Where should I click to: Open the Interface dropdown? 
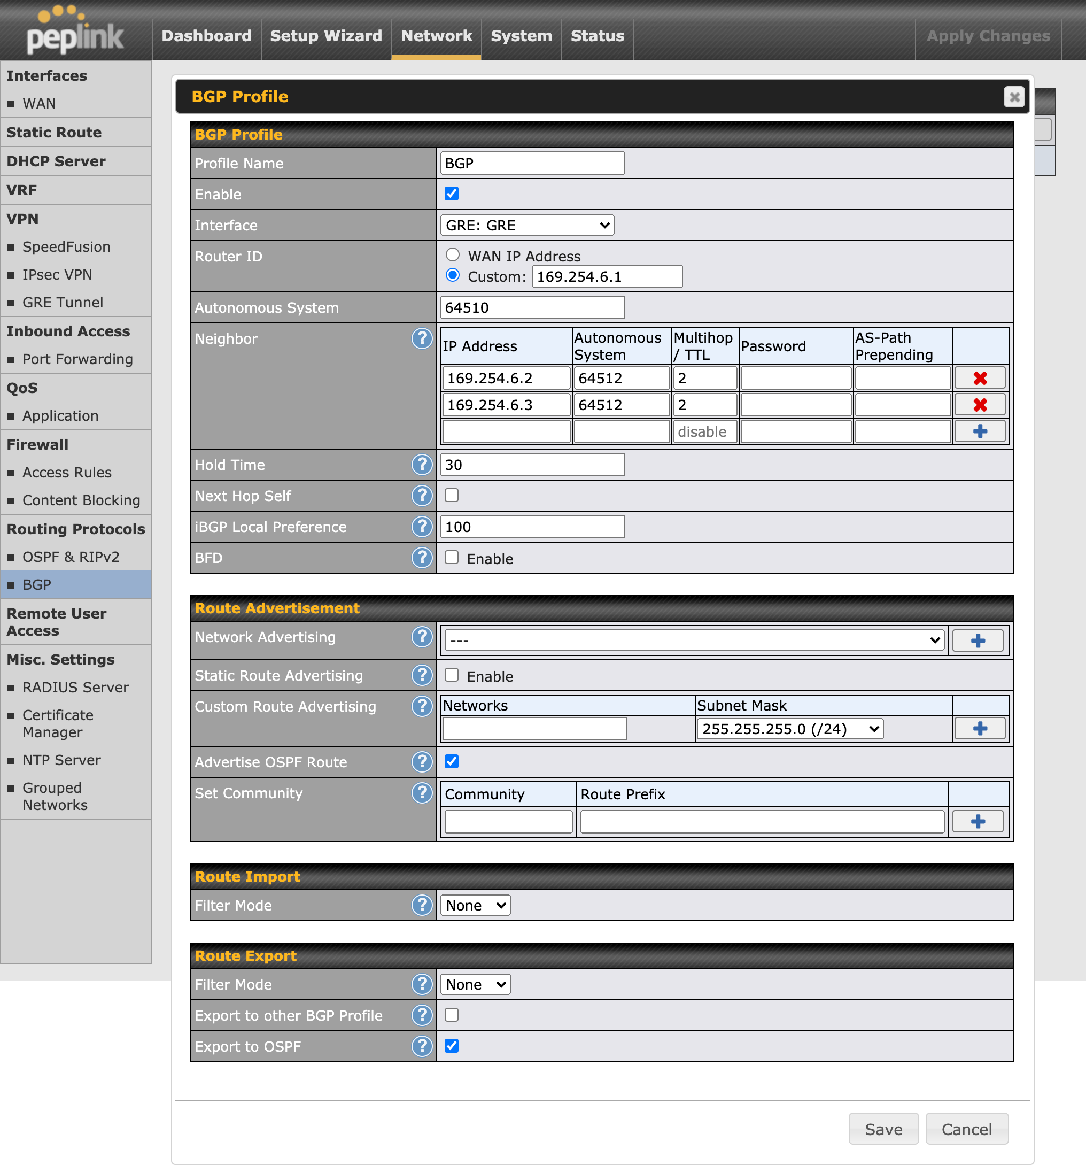click(526, 225)
